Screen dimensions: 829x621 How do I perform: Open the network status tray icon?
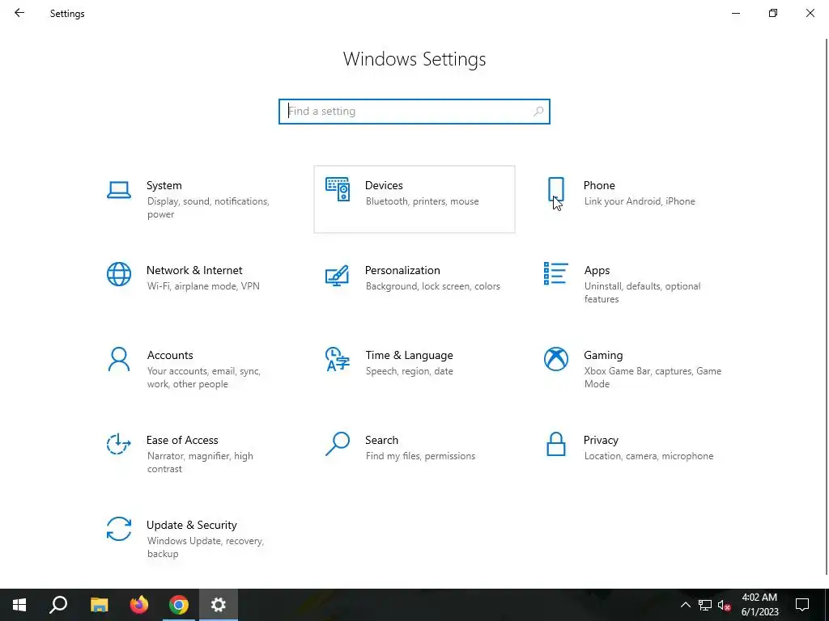[705, 605]
